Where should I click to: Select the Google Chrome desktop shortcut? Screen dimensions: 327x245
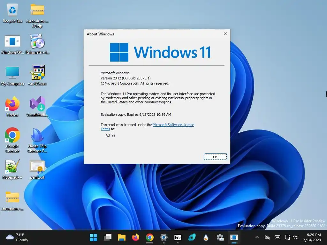point(12,140)
